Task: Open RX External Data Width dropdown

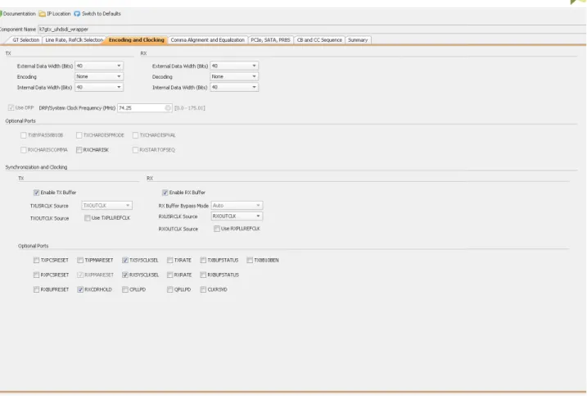Action: pos(234,66)
